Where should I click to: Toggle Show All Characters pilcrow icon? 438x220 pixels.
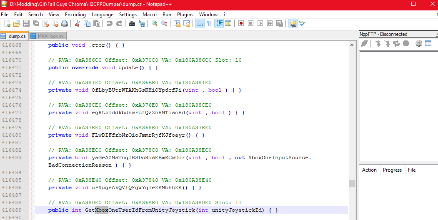[x=209, y=24]
